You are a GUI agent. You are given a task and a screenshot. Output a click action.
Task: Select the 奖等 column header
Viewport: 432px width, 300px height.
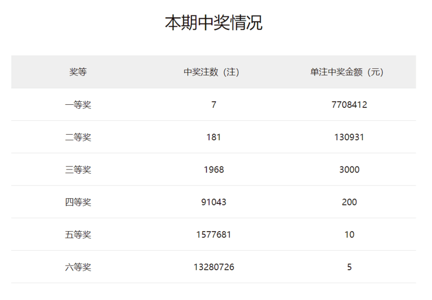tap(78, 72)
